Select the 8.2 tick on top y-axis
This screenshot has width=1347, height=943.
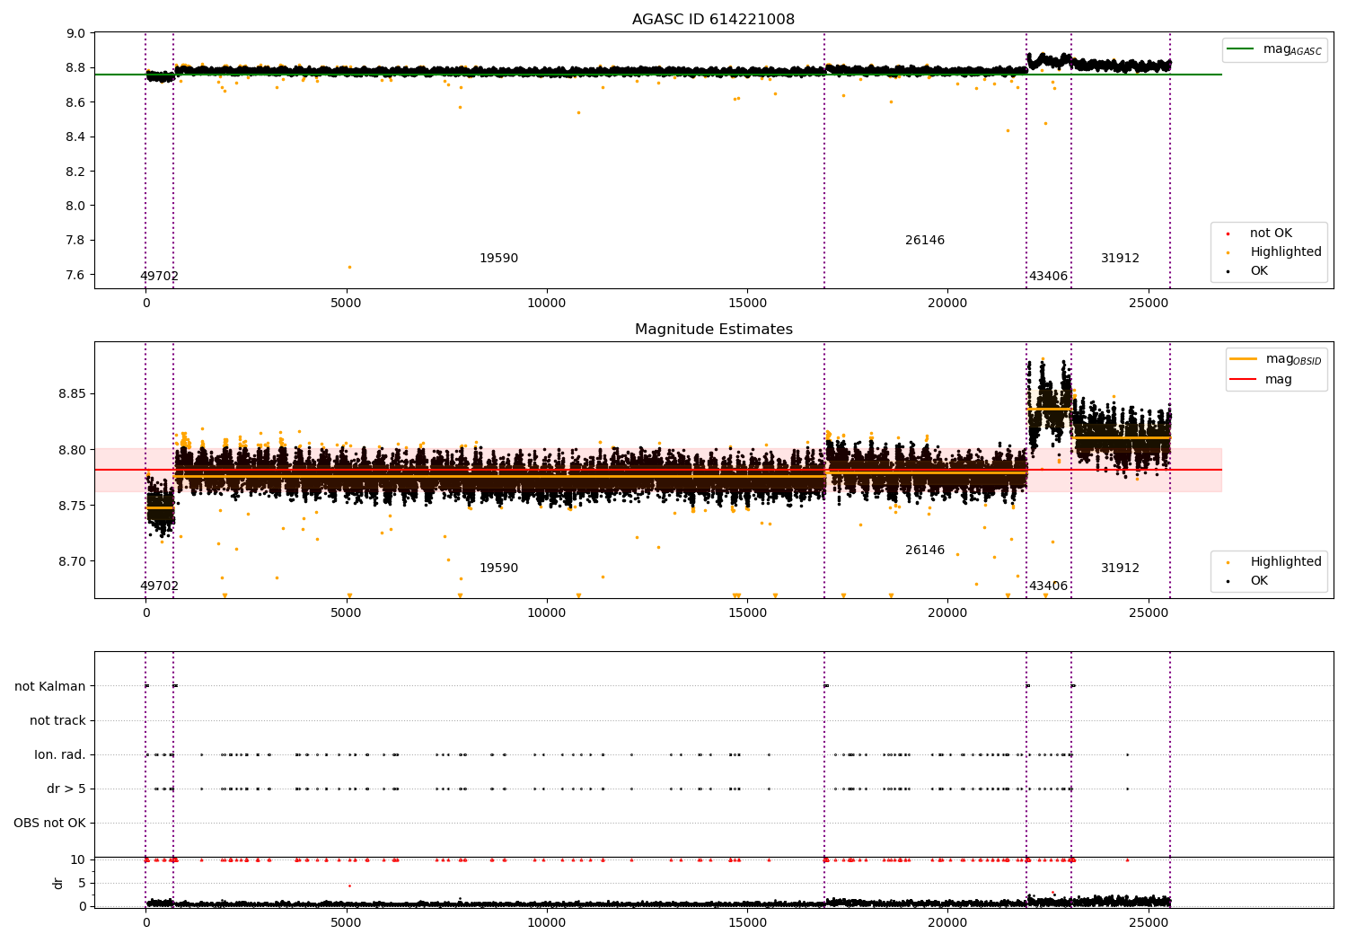click(x=76, y=172)
